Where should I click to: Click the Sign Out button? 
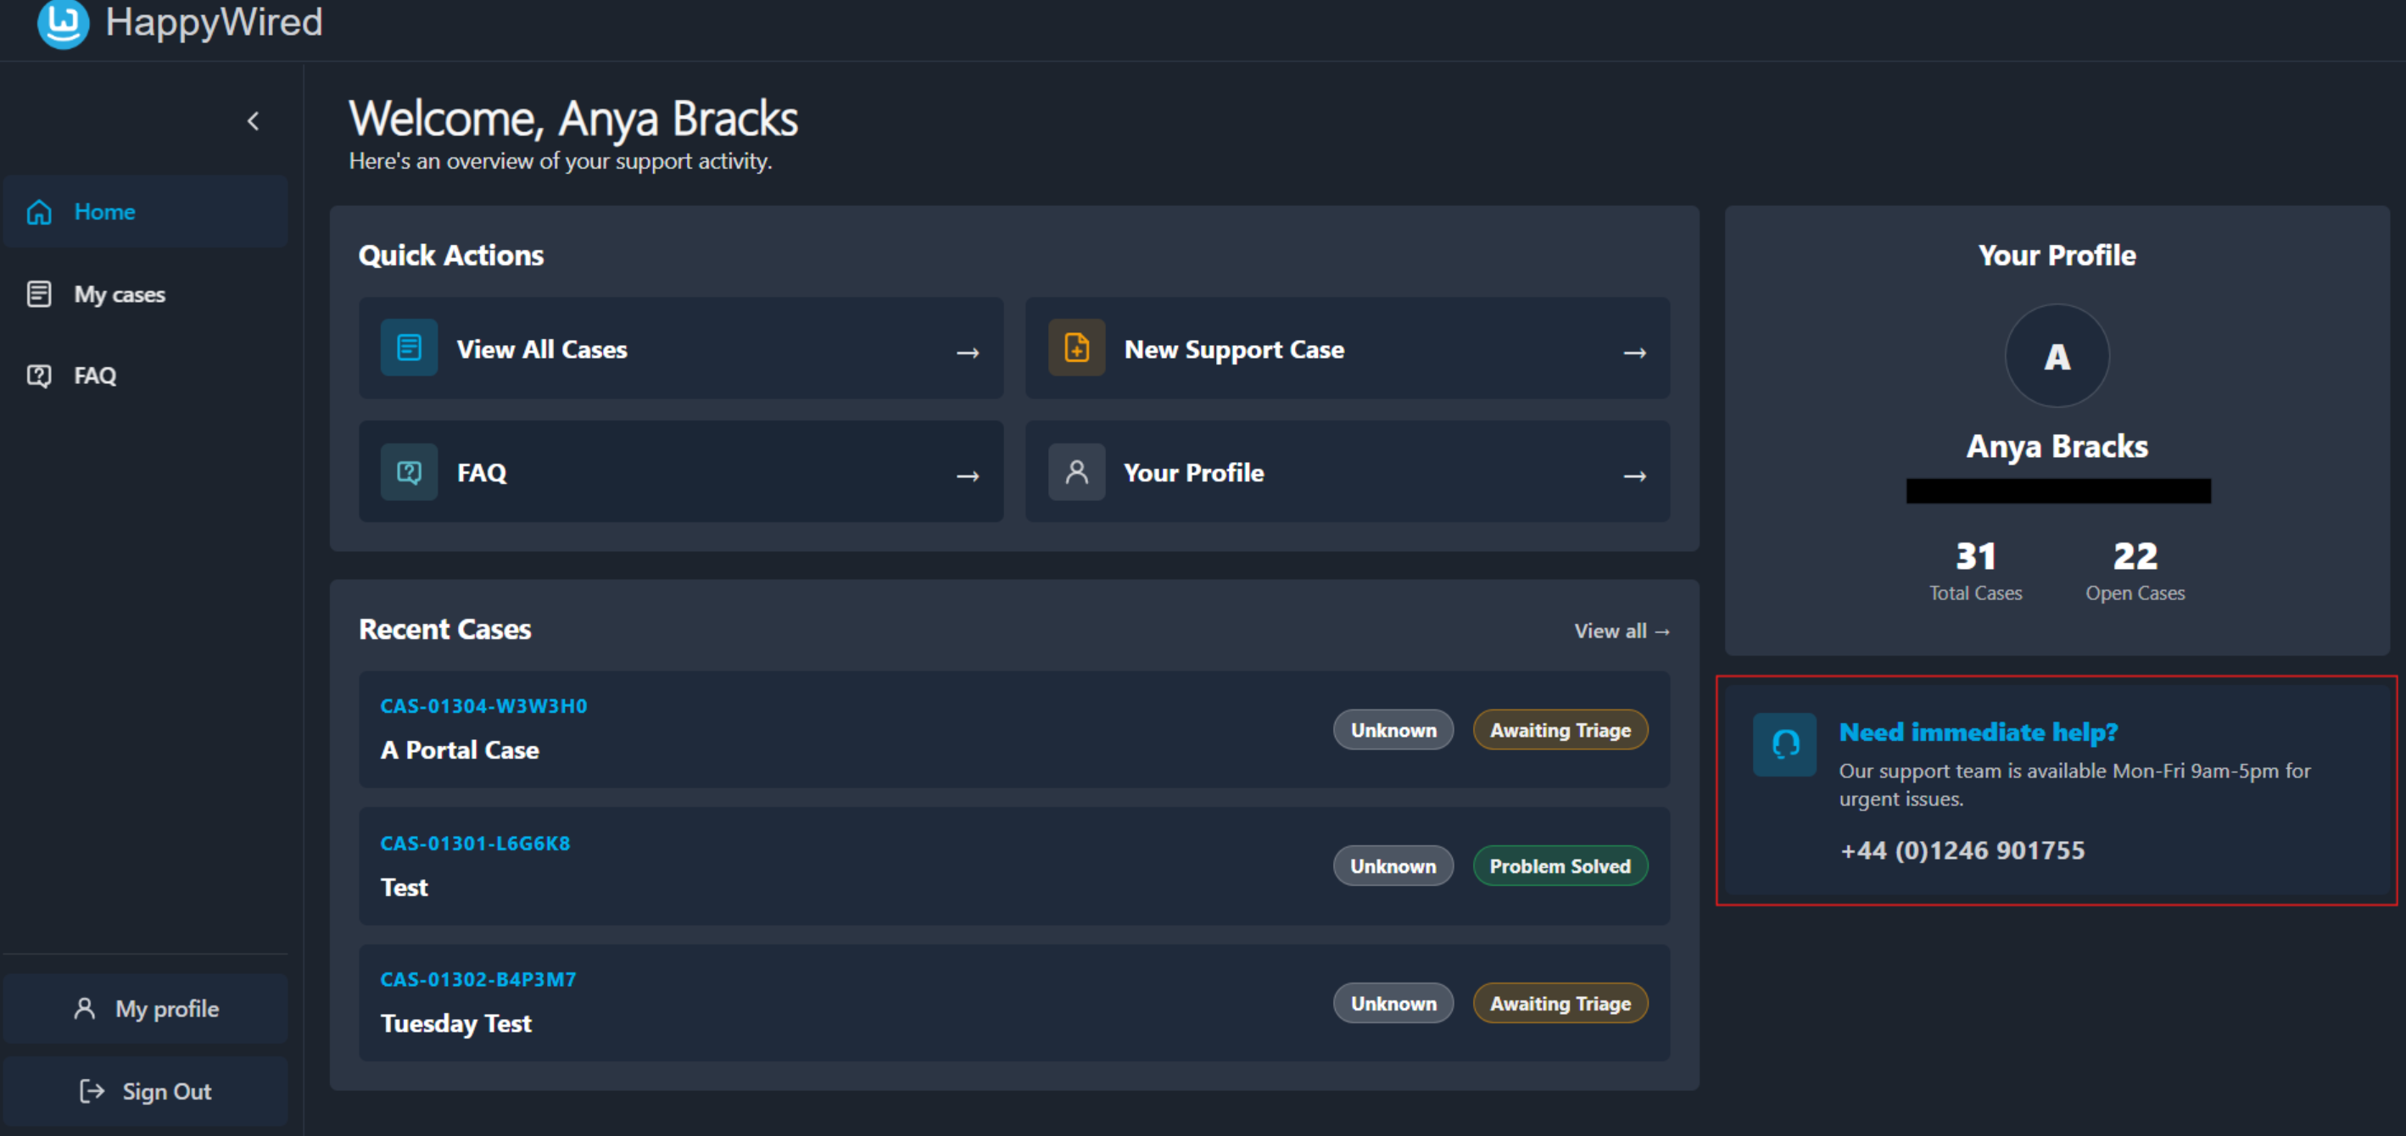[x=145, y=1091]
